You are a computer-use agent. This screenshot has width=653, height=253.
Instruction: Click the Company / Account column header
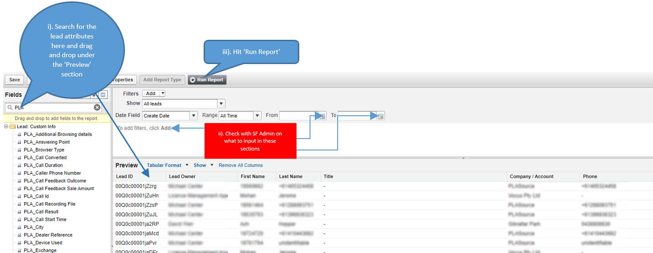coord(543,177)
